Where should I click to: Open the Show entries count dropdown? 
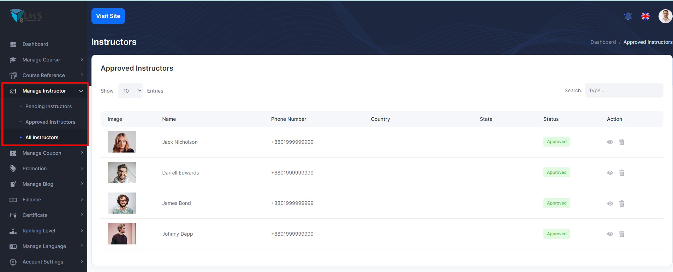(x=130, y=91)
